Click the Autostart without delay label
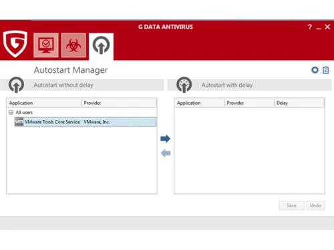Viewport: 334px width, 250px height. [x=63, y=85]
